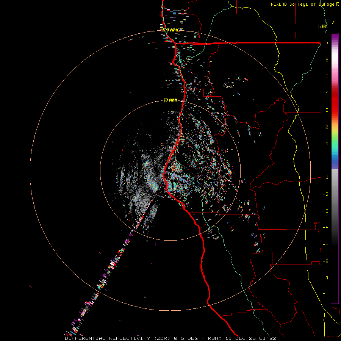The width and height of the screenshot is (341, 341).
Task: Click the legend value -2
Action: (325, 194)
